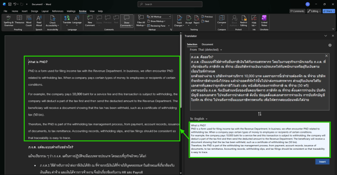Image resolution: width=337 pixels, height=175 pixels.
Task: Open the File menu
Action: click(x=5, y=11)
